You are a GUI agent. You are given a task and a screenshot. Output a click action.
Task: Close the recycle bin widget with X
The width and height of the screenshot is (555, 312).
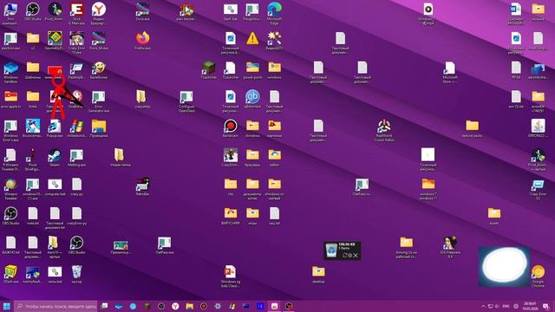pos(356,256)
